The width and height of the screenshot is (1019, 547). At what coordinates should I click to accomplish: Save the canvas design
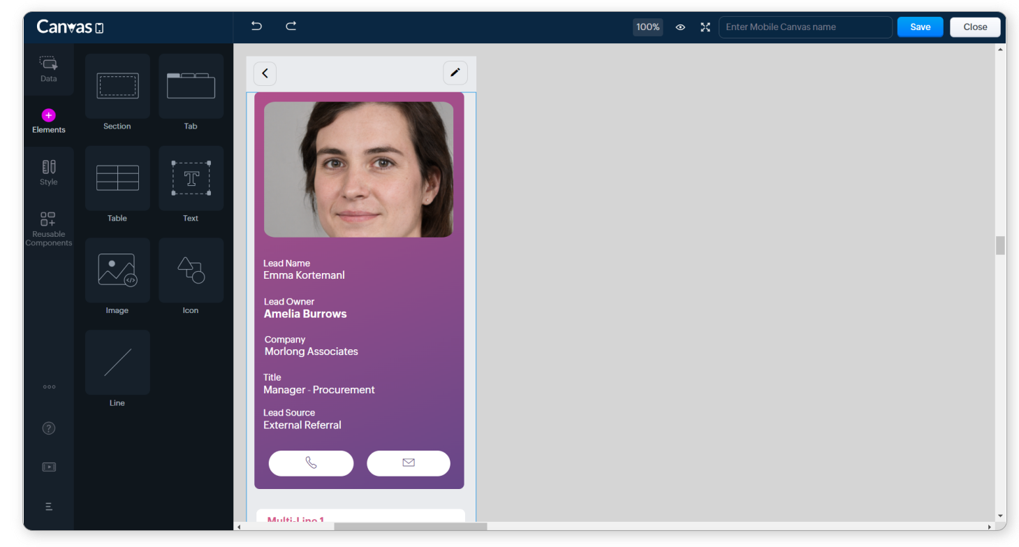coord(920,27)
